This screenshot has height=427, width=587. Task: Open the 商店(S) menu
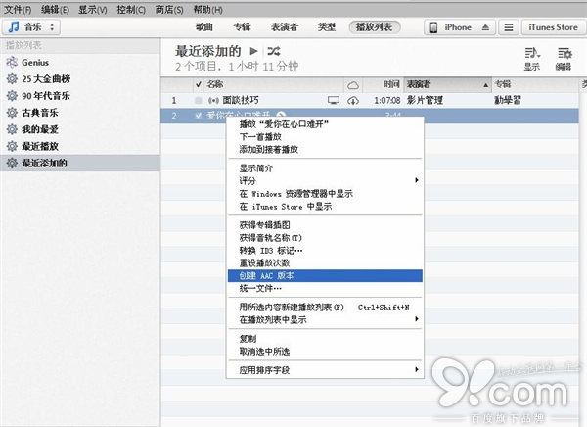coord(169,10)
